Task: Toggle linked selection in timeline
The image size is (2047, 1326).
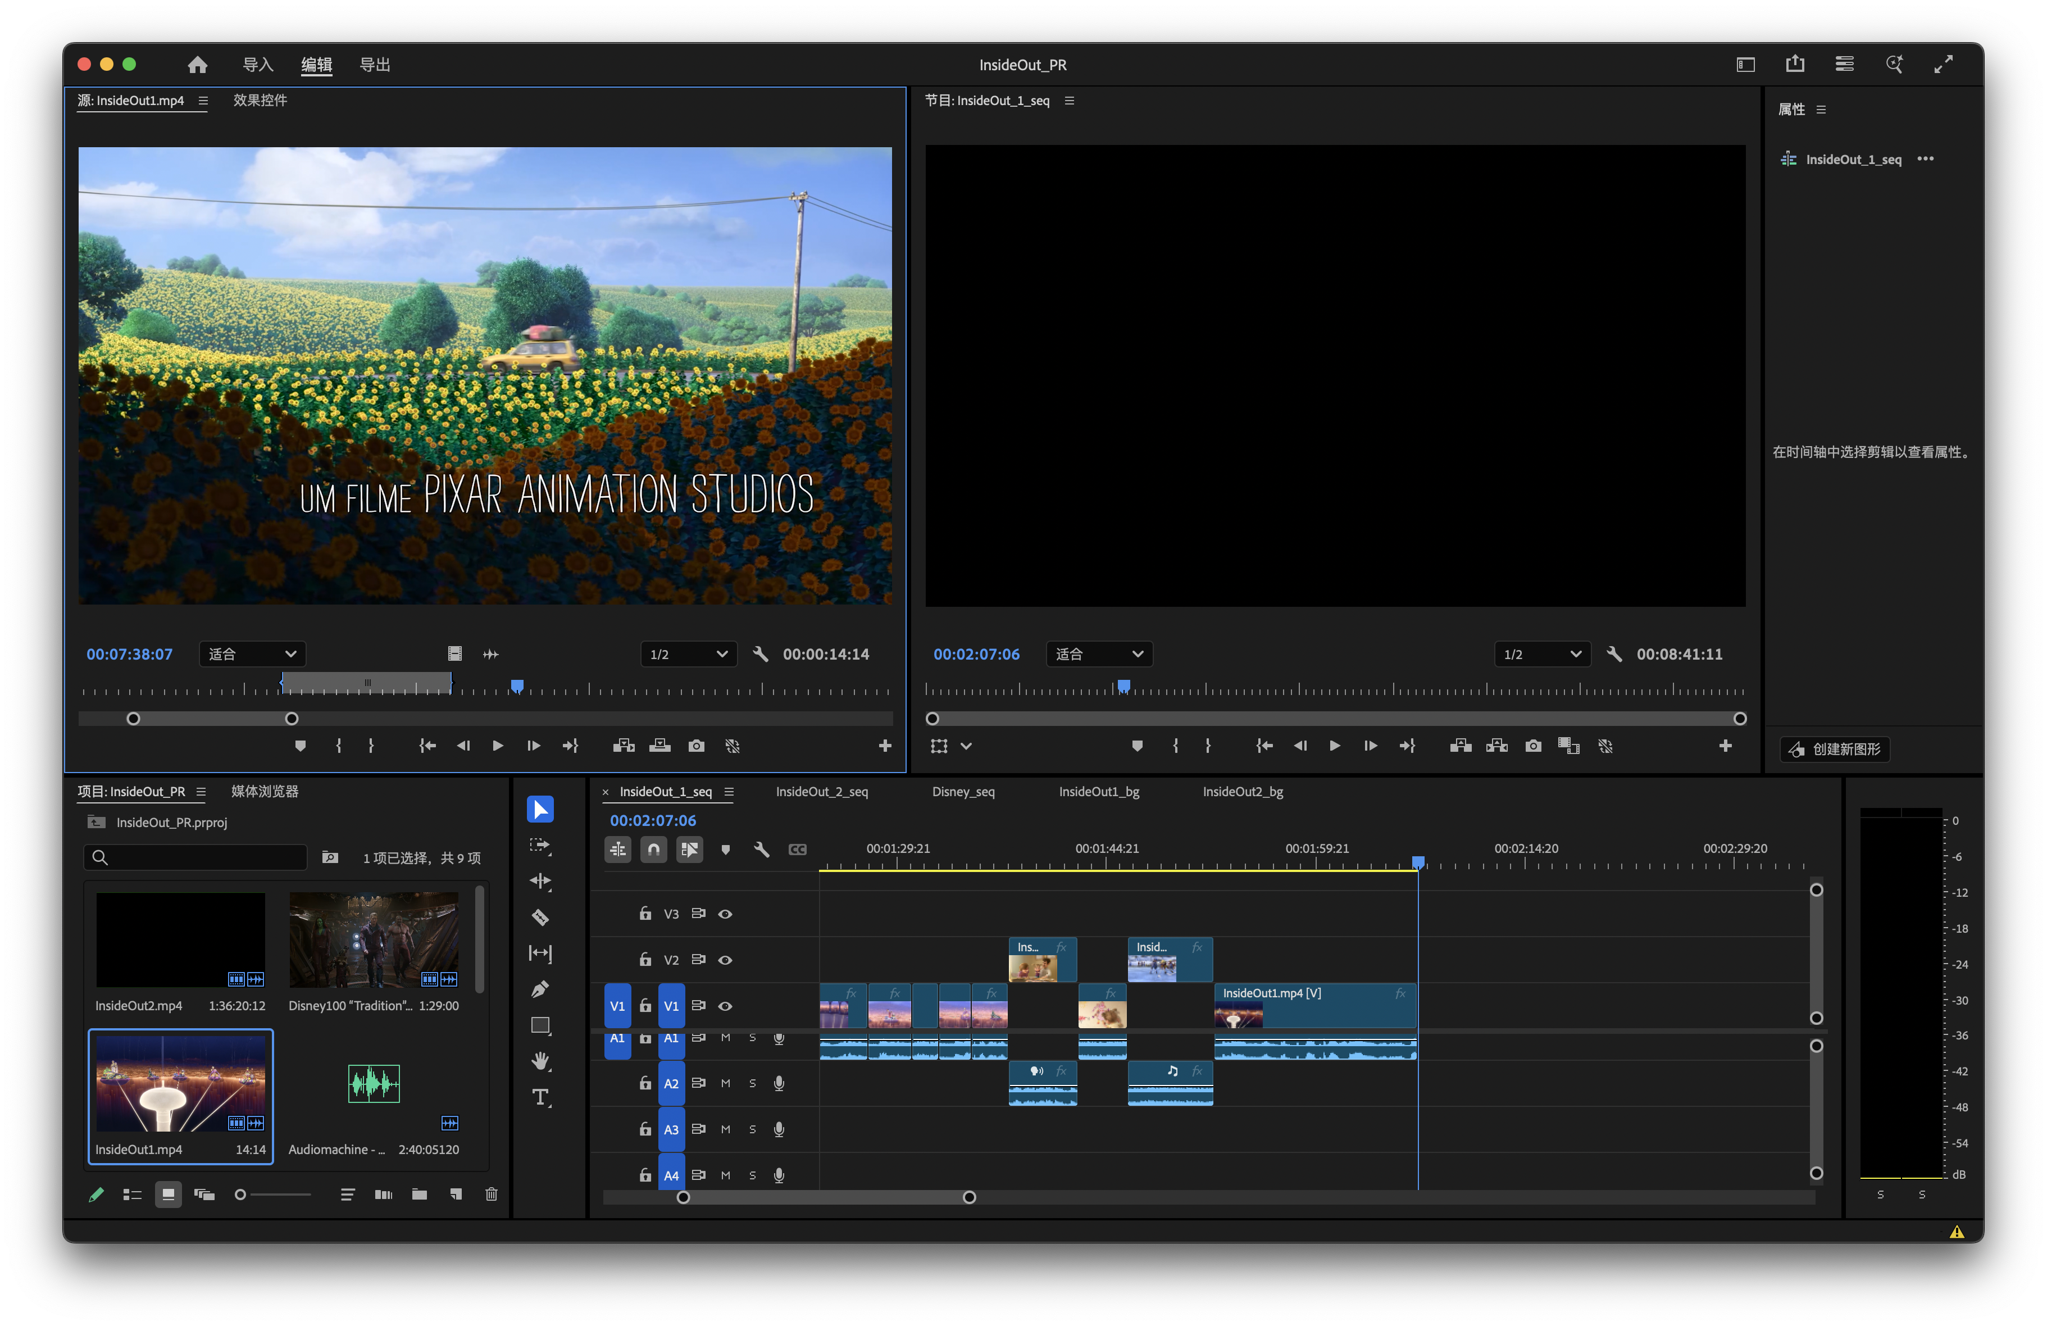Action: [690, 850]
